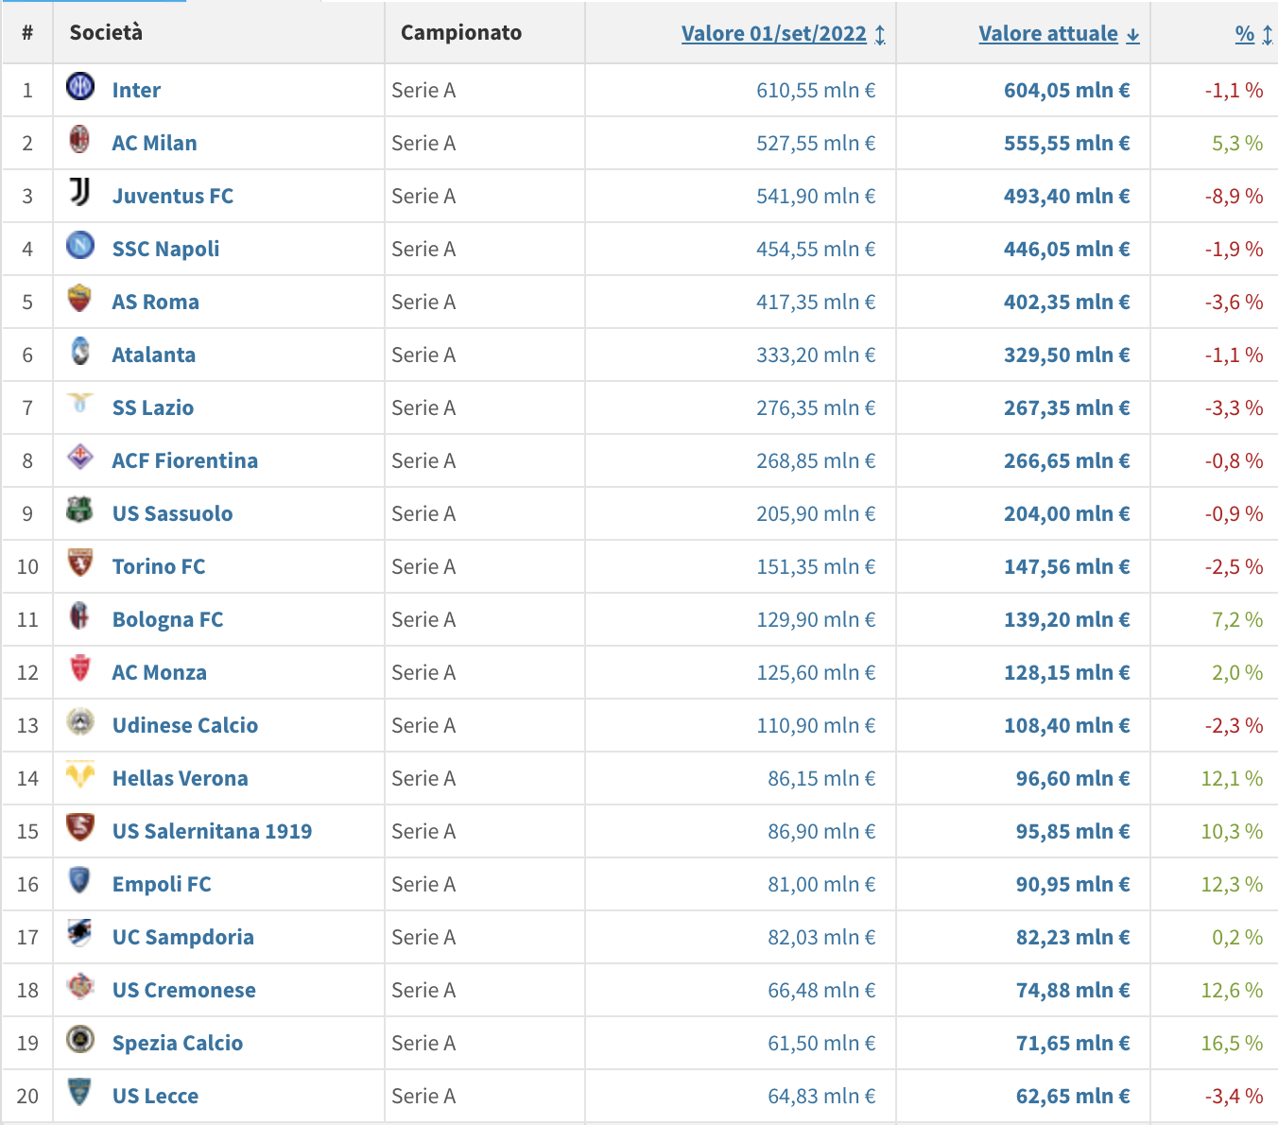Click Atalanta's value 333,20 mln €
Screen dimensions: 1278x1125
[x=816, y=355]
